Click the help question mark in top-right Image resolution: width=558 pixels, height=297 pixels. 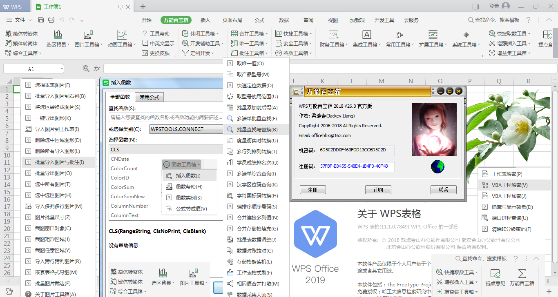[528, 20]
